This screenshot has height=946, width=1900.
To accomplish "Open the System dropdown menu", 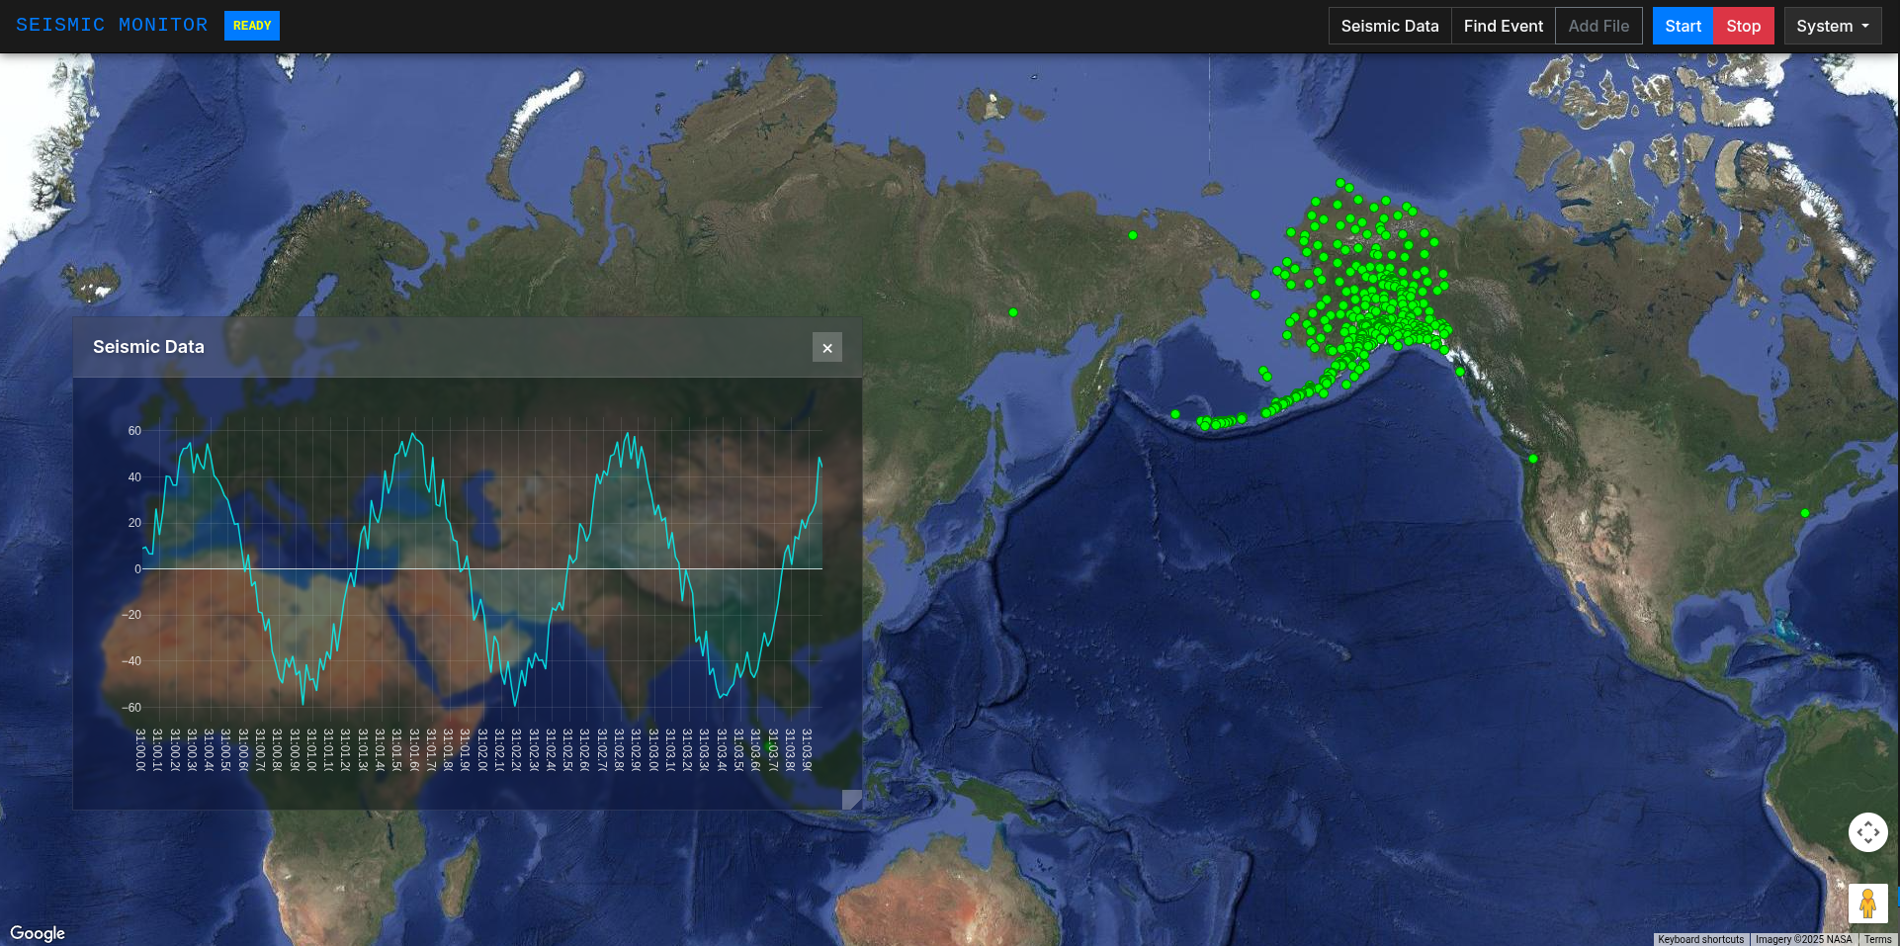I will coord(1832,26).
